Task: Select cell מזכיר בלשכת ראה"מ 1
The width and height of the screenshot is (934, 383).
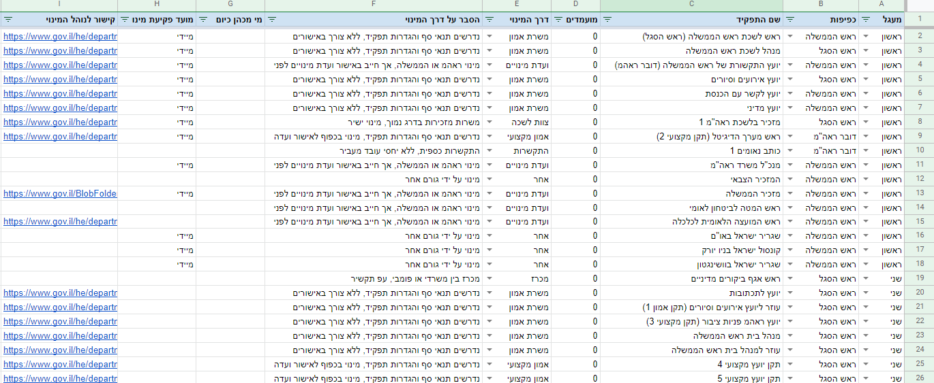Action: (x=692, y=122)
